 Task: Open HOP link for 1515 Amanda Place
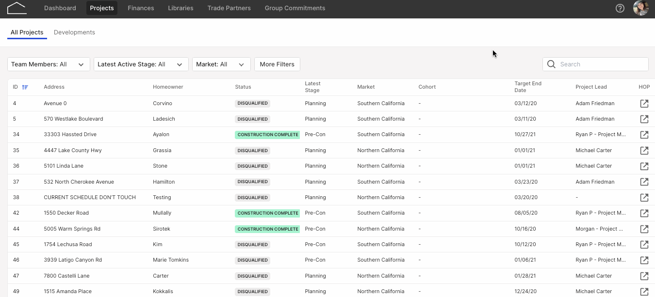tap(644, 292)
